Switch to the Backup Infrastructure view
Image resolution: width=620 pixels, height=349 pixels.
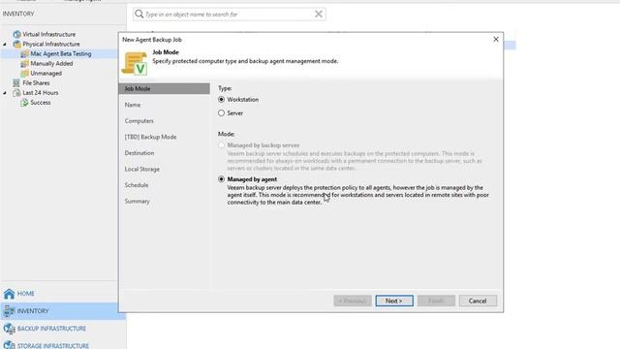pos(51,329)
